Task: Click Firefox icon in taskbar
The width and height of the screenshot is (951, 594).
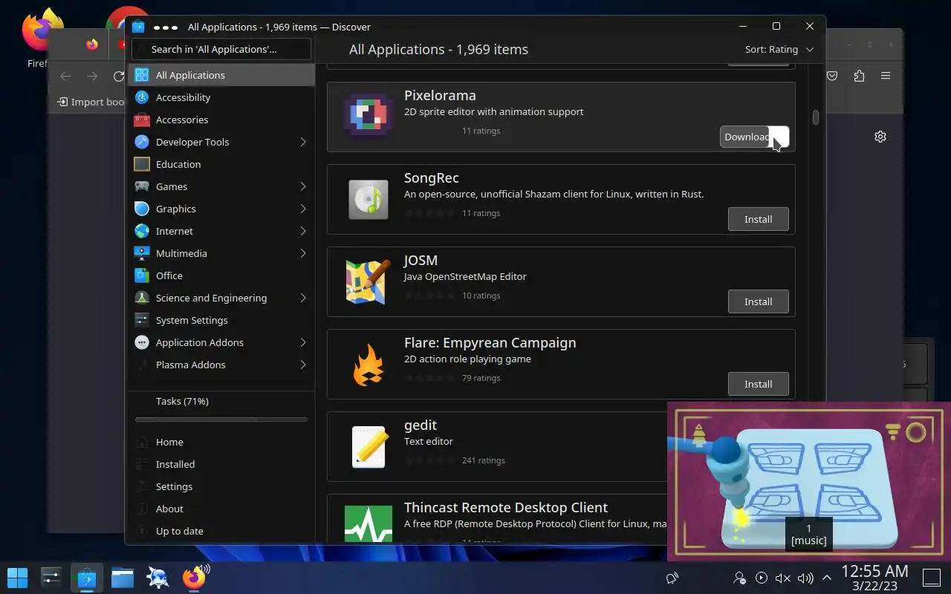Action: (x=194, y=577)
